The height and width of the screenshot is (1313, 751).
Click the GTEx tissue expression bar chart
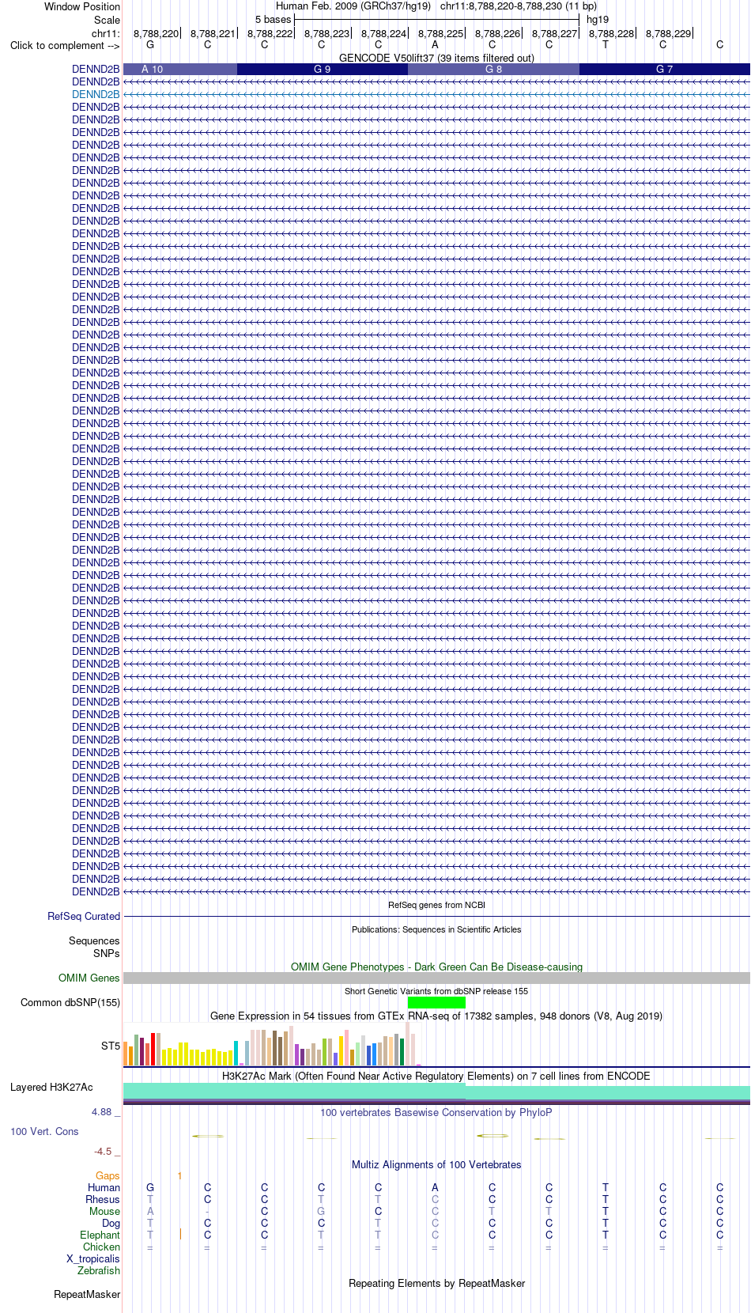point(273,1044)
